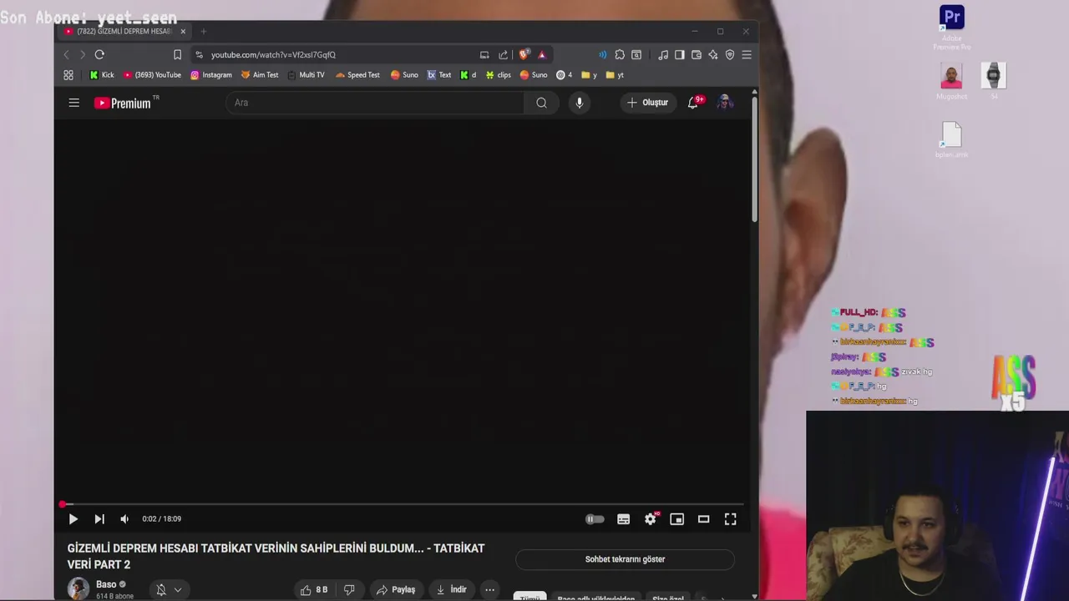Open the extensions puzzle icon
This screenshot has height=601, width=1069.
coord(620,55)
